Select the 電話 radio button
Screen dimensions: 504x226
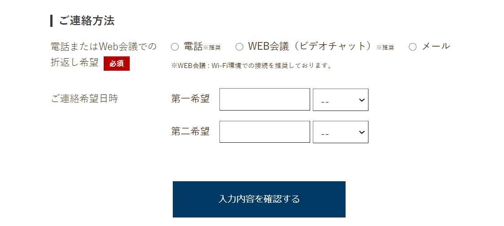click(x=175, y=47)
